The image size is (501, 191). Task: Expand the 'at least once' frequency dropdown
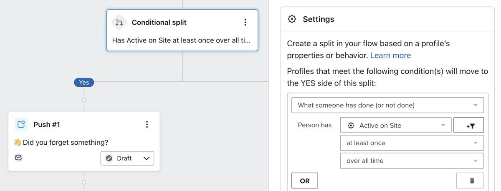[x=412, y=143]
